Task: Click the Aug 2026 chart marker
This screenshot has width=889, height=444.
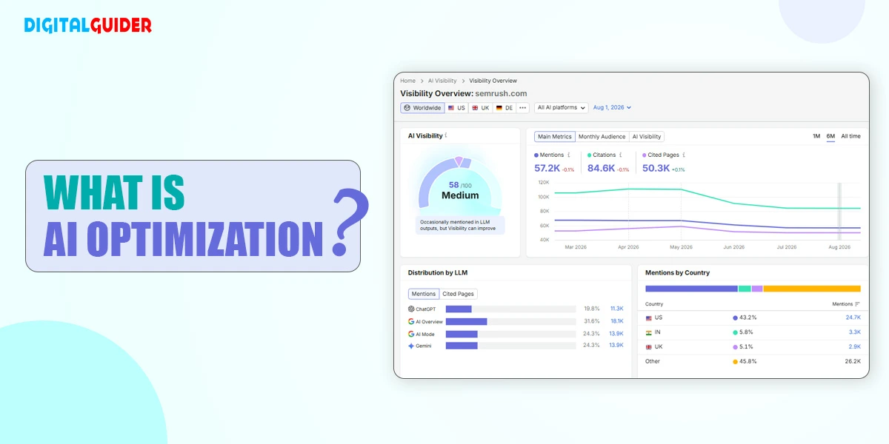Action: (839, 210)
